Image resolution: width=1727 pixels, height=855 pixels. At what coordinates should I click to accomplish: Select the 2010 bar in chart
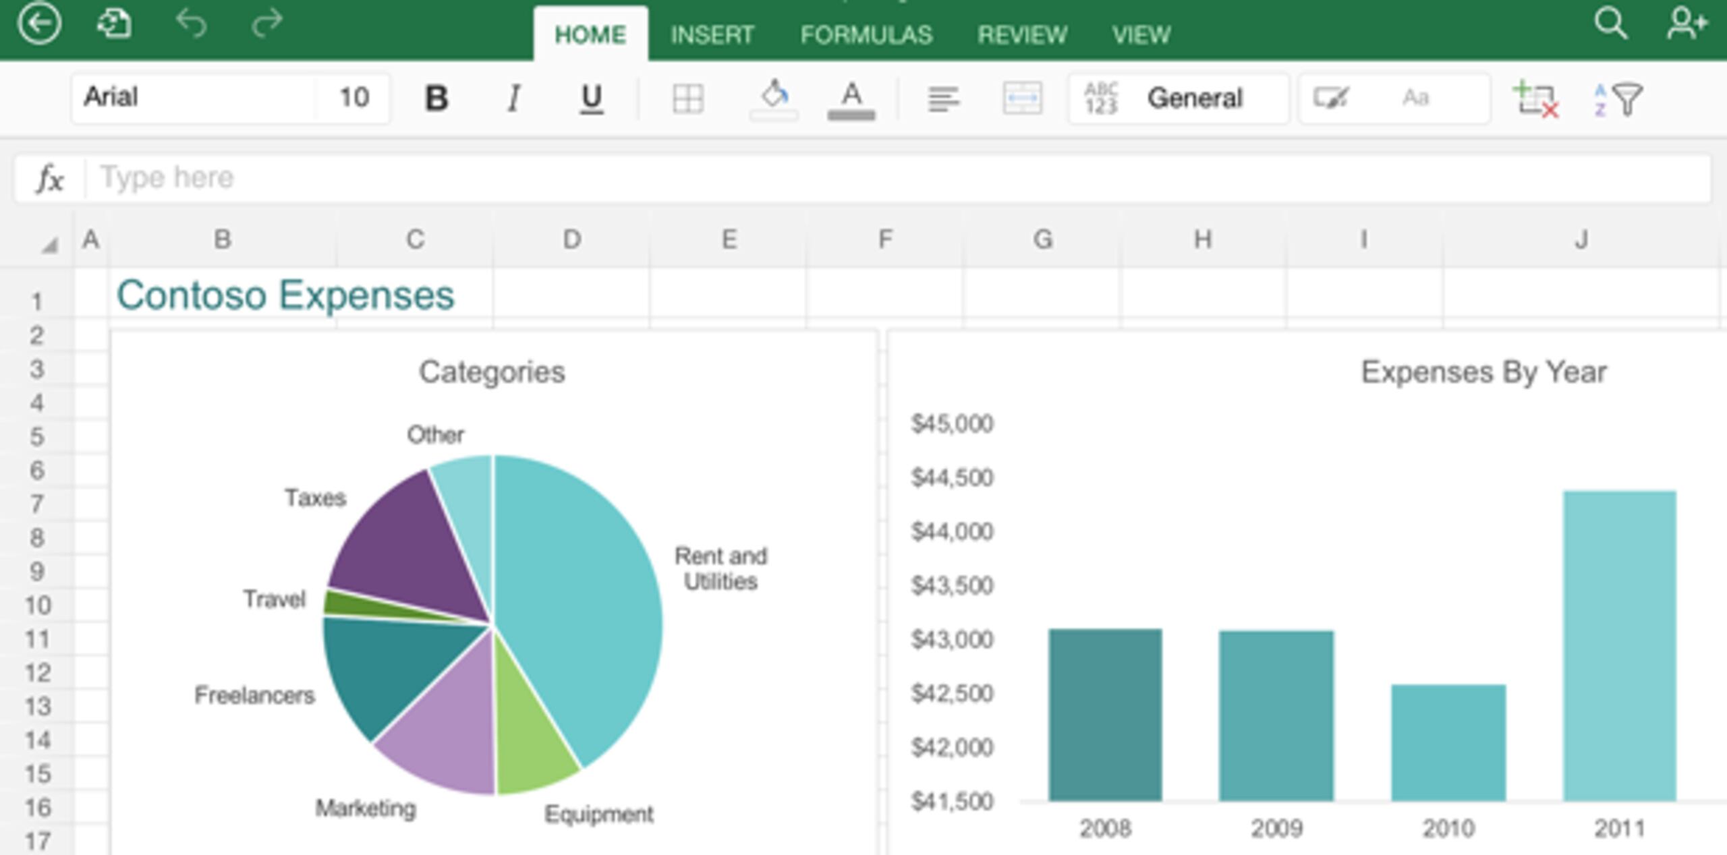1448,742
